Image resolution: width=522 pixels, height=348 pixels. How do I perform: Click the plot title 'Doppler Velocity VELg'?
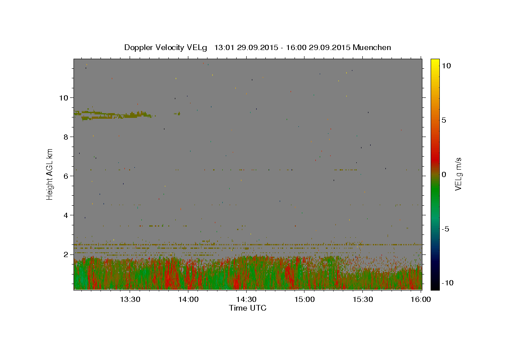pyautogui.click(x=166, y=47)
